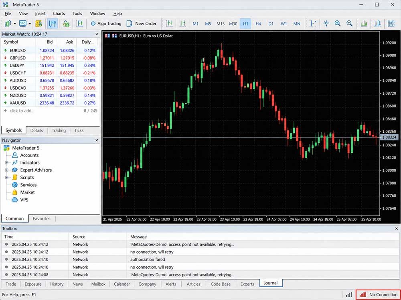
Task: Click the signal bars icon in the status bar
Action: point(349,295)
